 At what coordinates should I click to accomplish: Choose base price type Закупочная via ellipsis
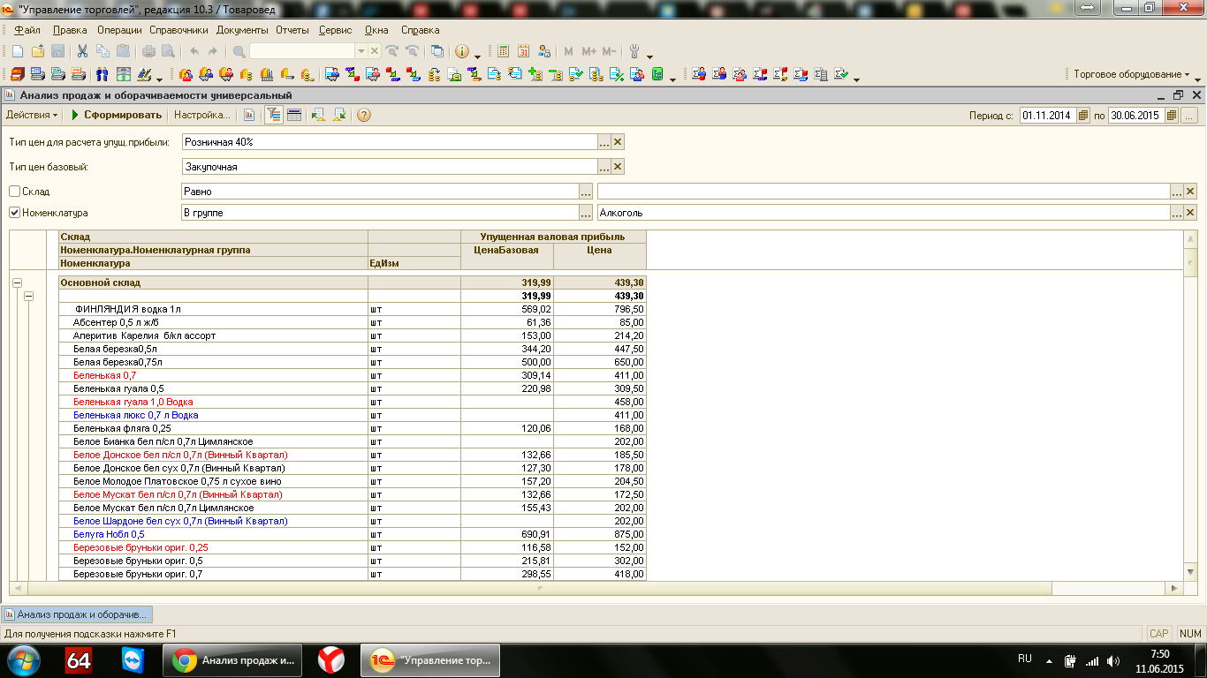(604, 166)
